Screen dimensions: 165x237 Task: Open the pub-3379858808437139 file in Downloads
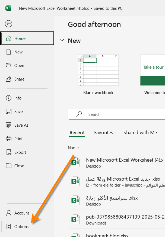(116, 219)
